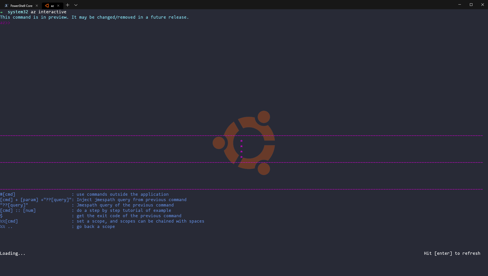Click the 'Loading...' status text
The width and height of the screenshot is (488, 276).
point(13,253)
